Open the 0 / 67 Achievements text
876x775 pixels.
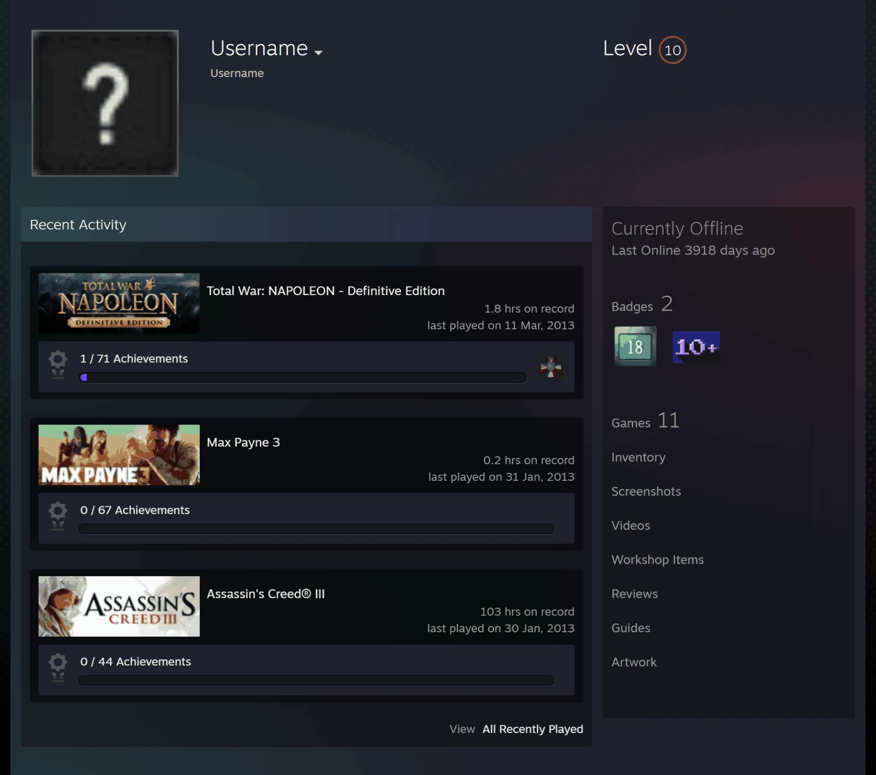click(x=135, y=510)
